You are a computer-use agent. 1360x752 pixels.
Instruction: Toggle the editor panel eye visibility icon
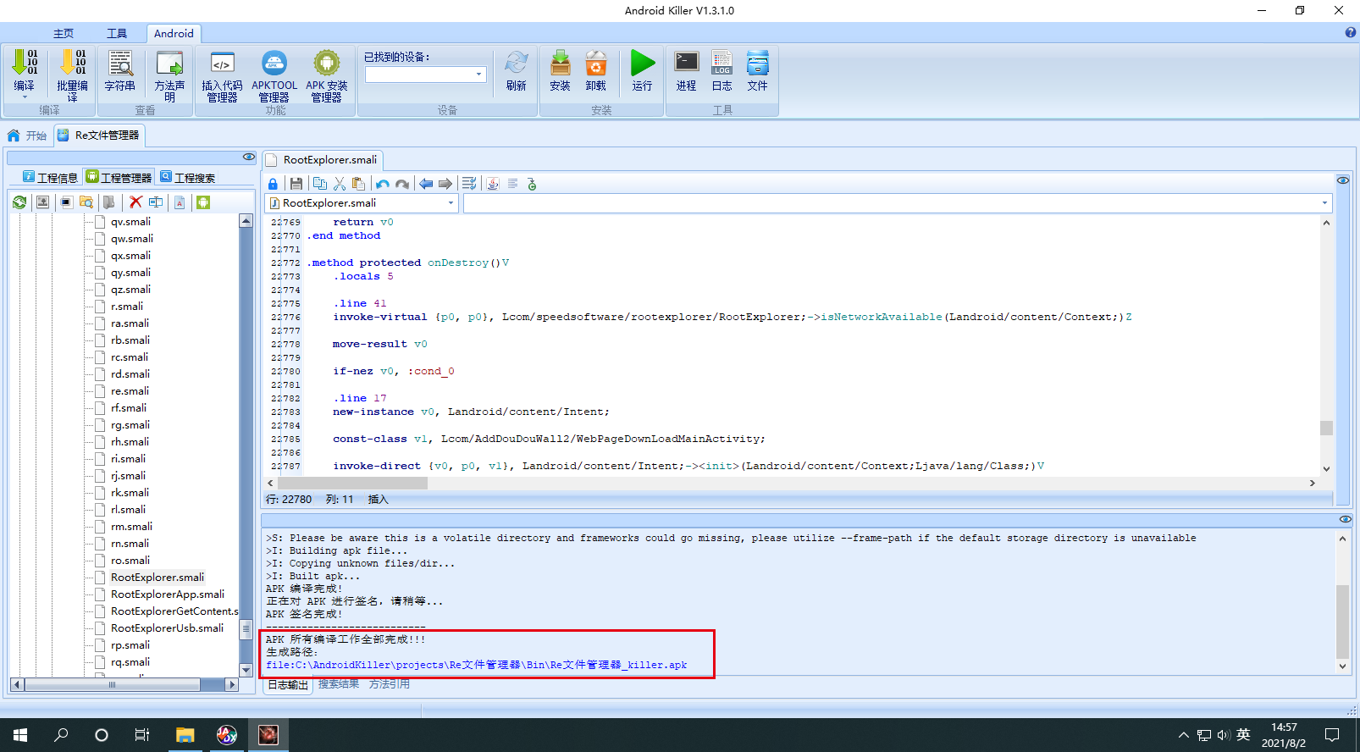pyautogui.click(x=1343, y=180)
